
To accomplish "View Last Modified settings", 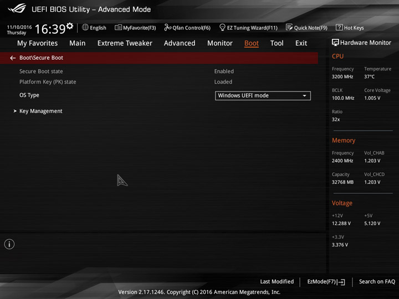I will [277, 282].
